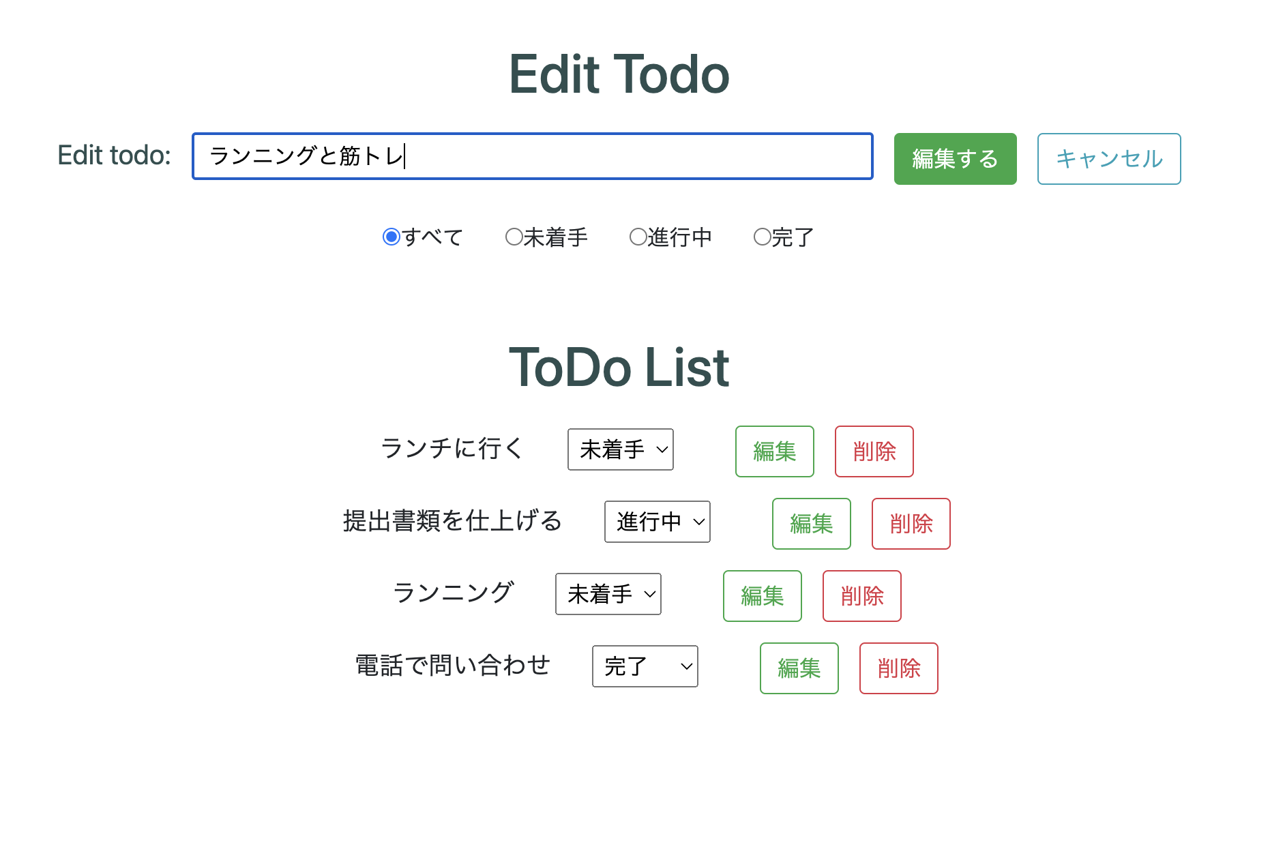Open the status dropdown for ランニング
1285x847 pixels.
tap(608, 594)
